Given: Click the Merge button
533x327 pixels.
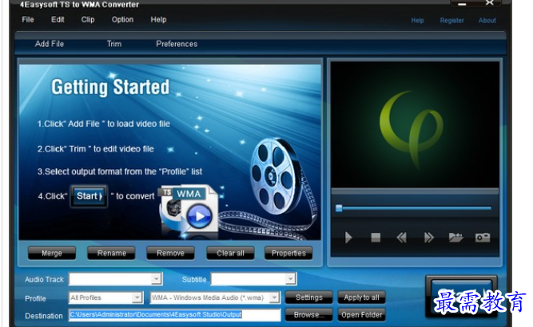Looking at the screenshot, I should click(x=52, y=253).
